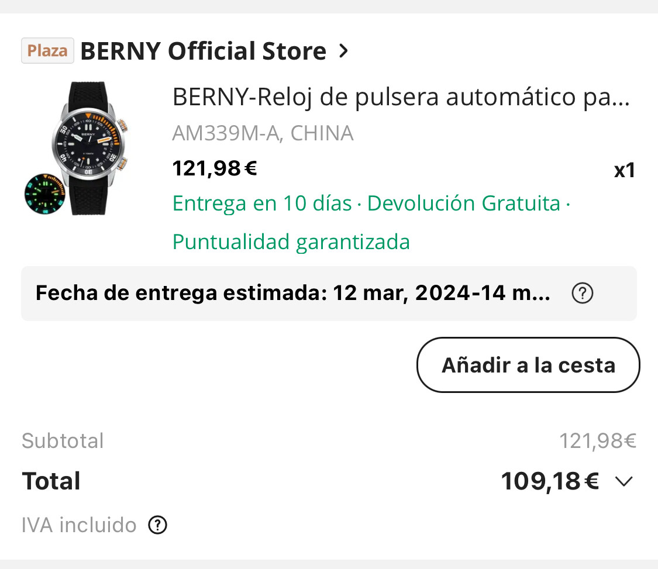Screen dimensions: 658x569
Task: Open help icon for estimated delivery date
Action: pyautogui.click(x=582, y=294)
